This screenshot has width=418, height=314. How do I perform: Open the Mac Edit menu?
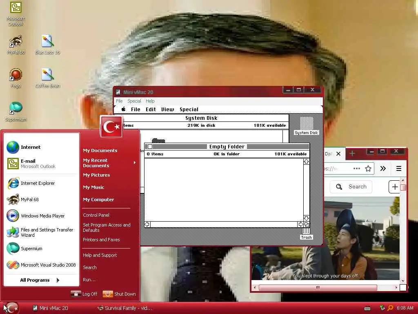pyautogui.click(x=151, y=109)
